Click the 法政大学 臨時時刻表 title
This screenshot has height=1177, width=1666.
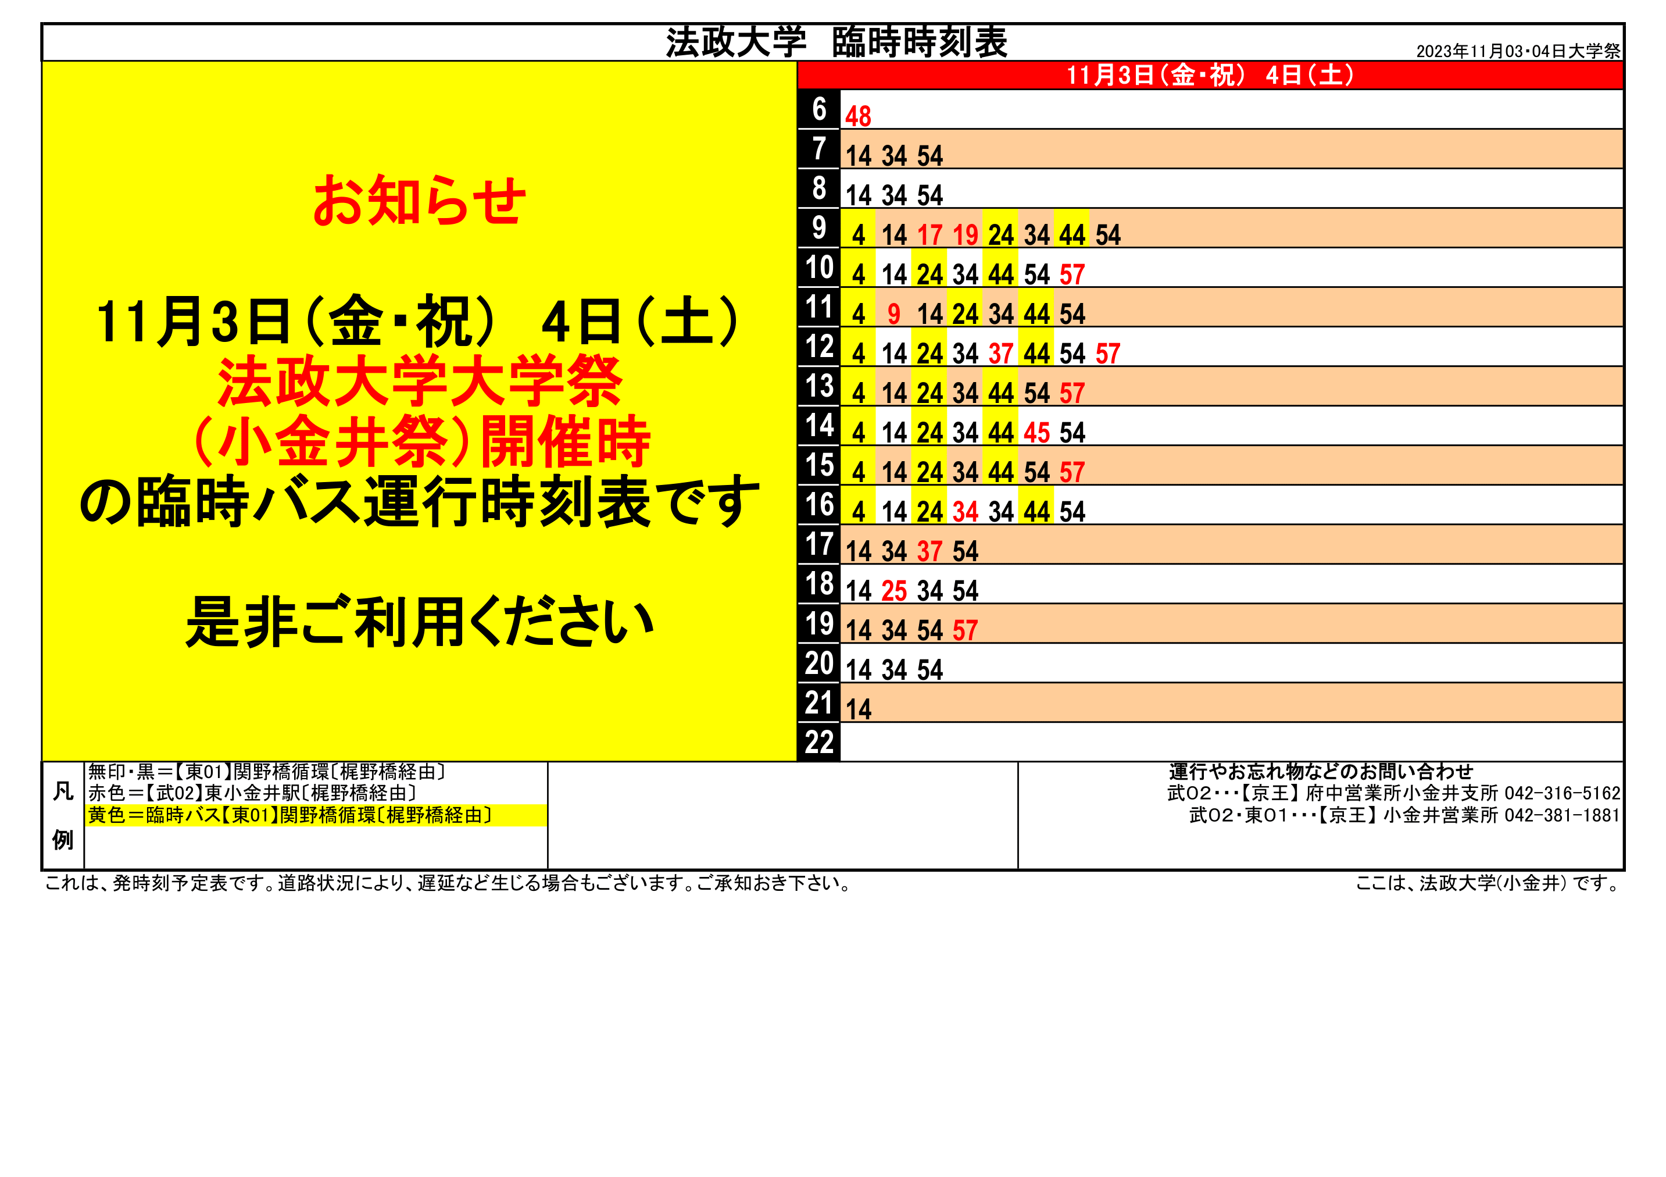tap(836, 42)
